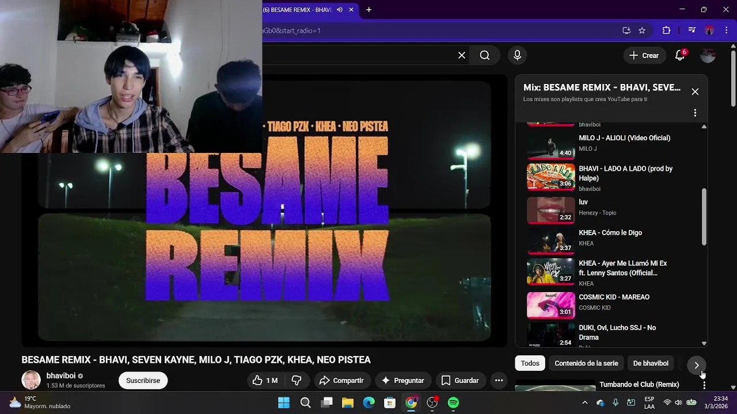Install the app via the address bar icon
The width and height of the screenshot is (737, 414).
pyautogui.click(x=626, y=30)
